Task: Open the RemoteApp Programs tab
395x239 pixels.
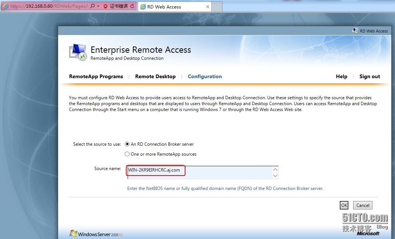Action: [x=96, y=76]
